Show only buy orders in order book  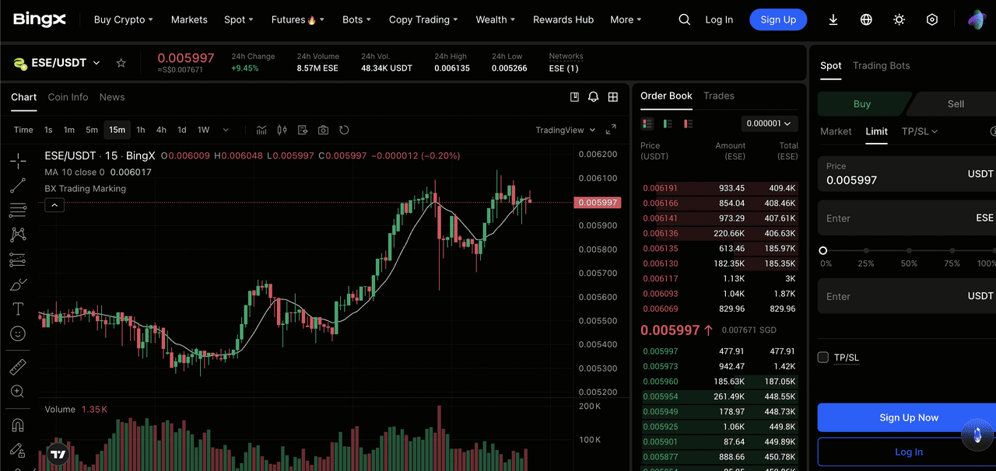point(668,124)
